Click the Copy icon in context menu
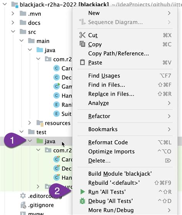The height and width of the screenshot is (215, 182). click(83, 44)
